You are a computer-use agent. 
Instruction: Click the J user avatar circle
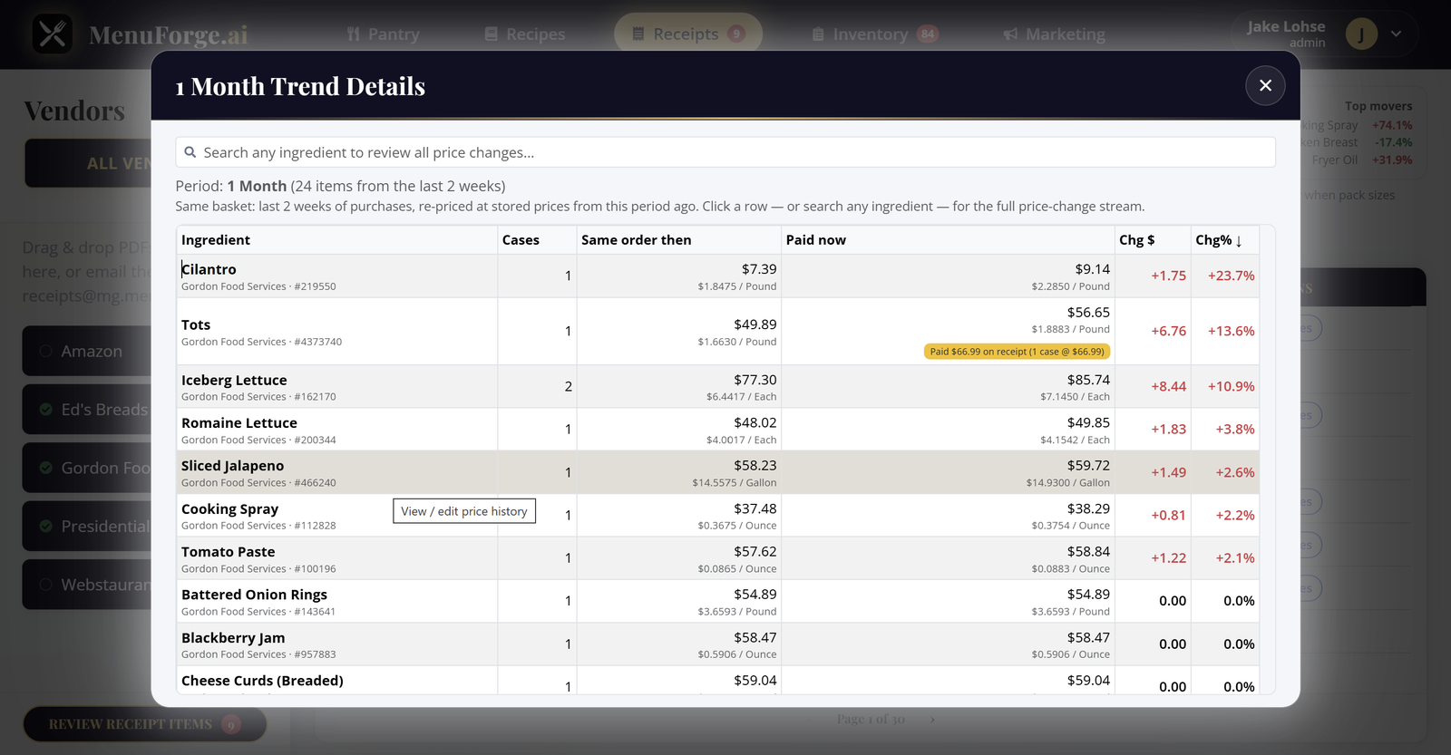pos(1361,34)
